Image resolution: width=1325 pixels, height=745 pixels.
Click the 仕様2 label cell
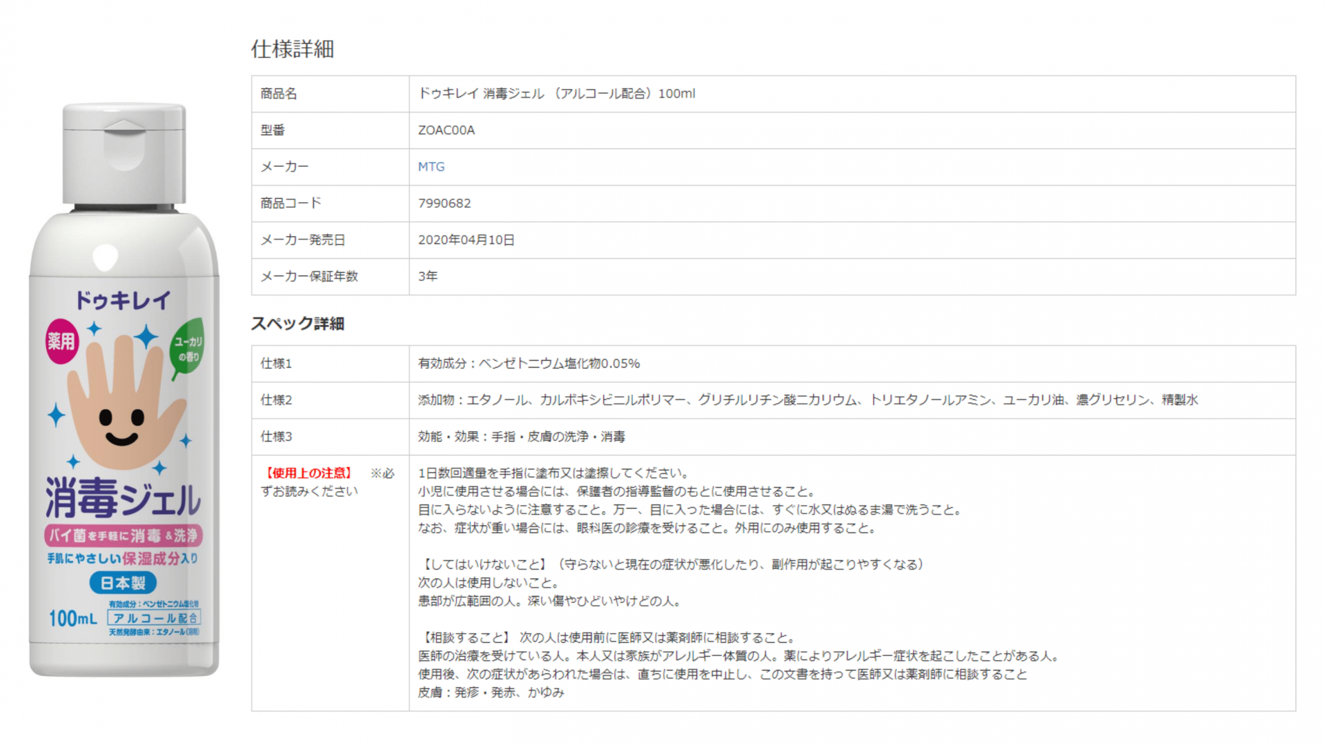(x=331, y=400)
